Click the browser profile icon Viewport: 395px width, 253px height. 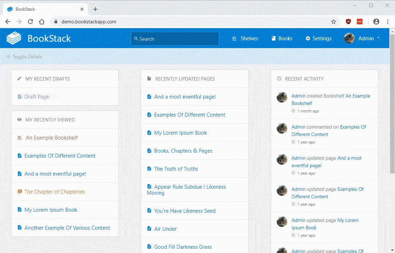(x=376, y=22)
